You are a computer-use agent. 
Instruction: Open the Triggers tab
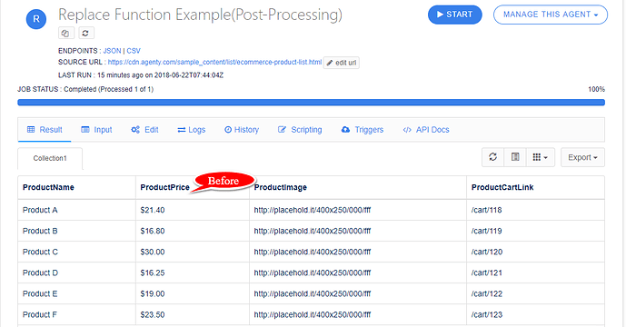[x=363, y=130]
